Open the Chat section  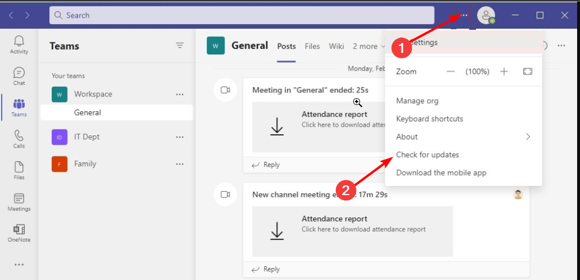point(19,76)
